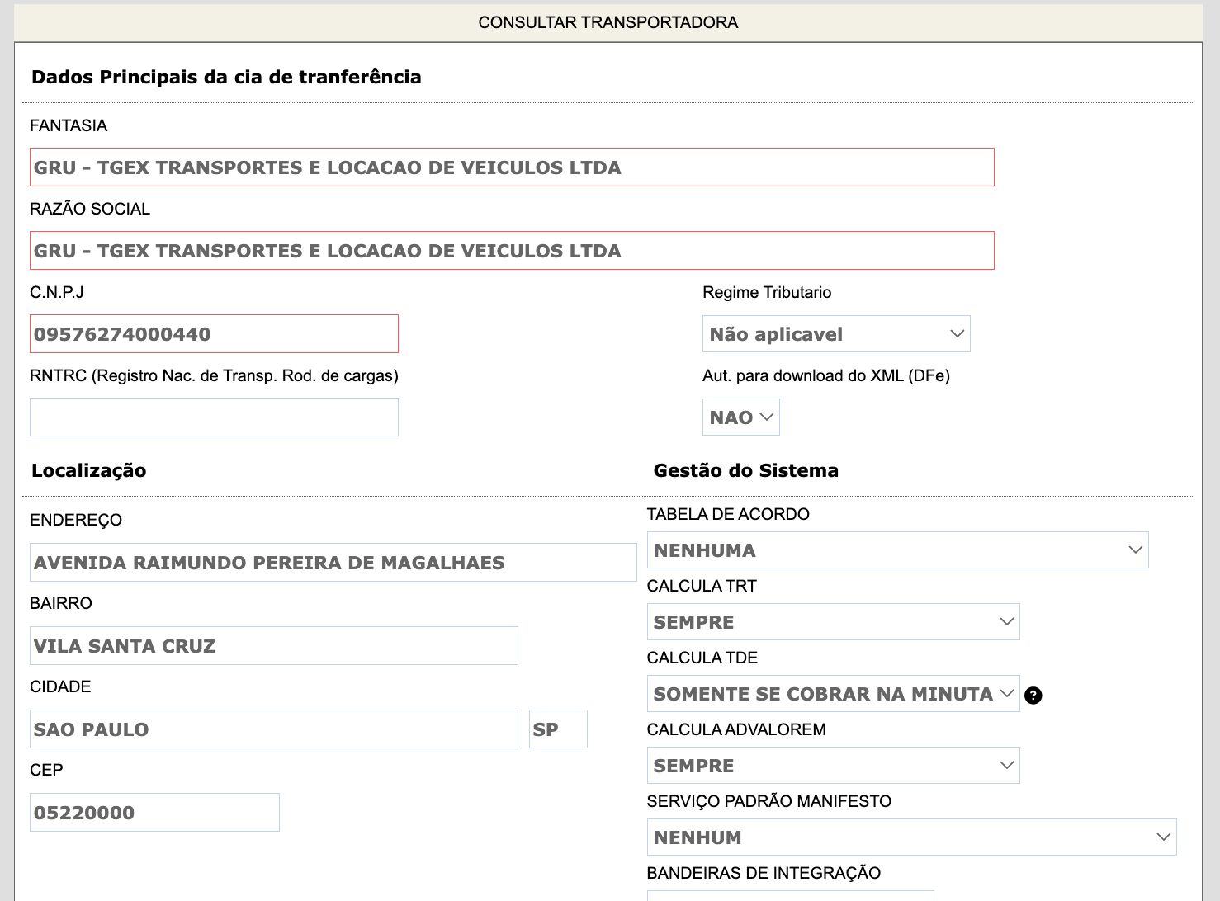
Task: Click the CEP field with 05220000
Action: [x=154, y=813]
